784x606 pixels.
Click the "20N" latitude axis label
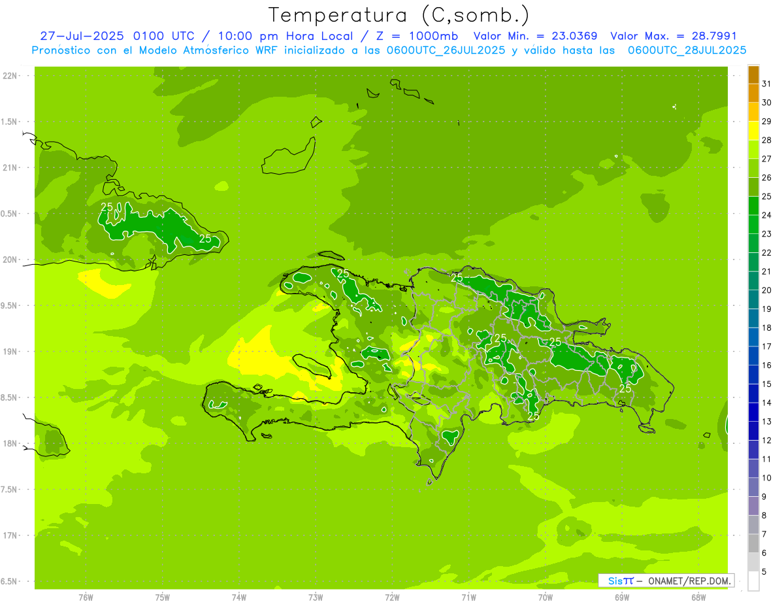[10, 260]
